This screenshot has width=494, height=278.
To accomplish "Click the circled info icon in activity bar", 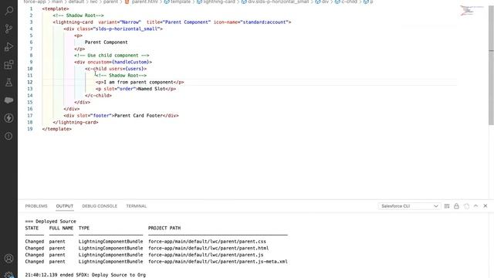I will [8, 136].
